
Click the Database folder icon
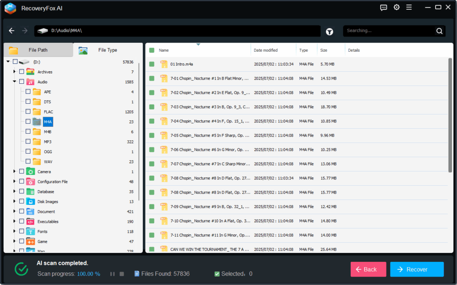(30, 191)
